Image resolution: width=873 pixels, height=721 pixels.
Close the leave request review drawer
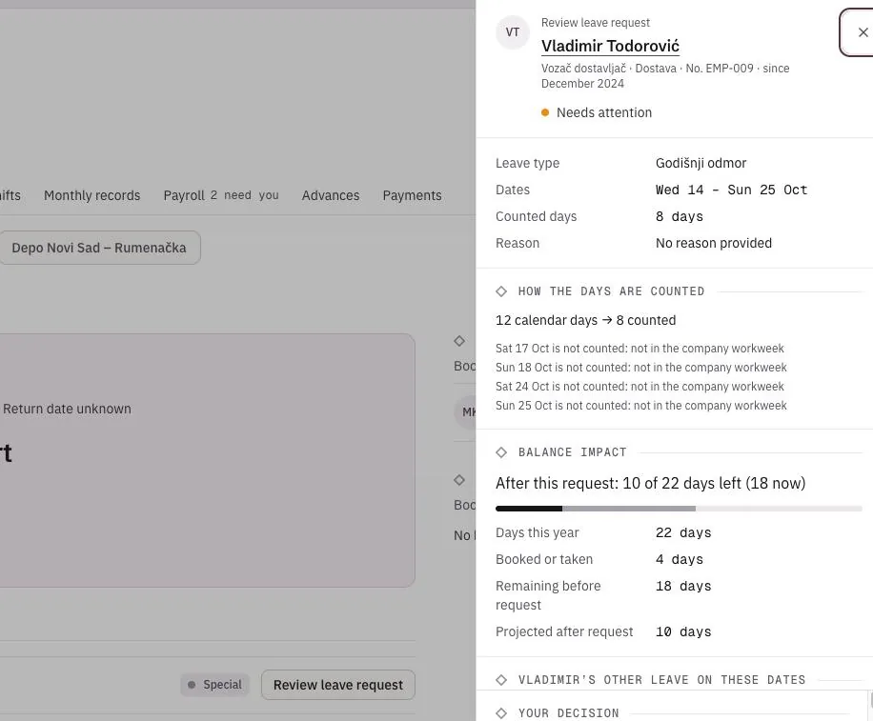point(861,32)
